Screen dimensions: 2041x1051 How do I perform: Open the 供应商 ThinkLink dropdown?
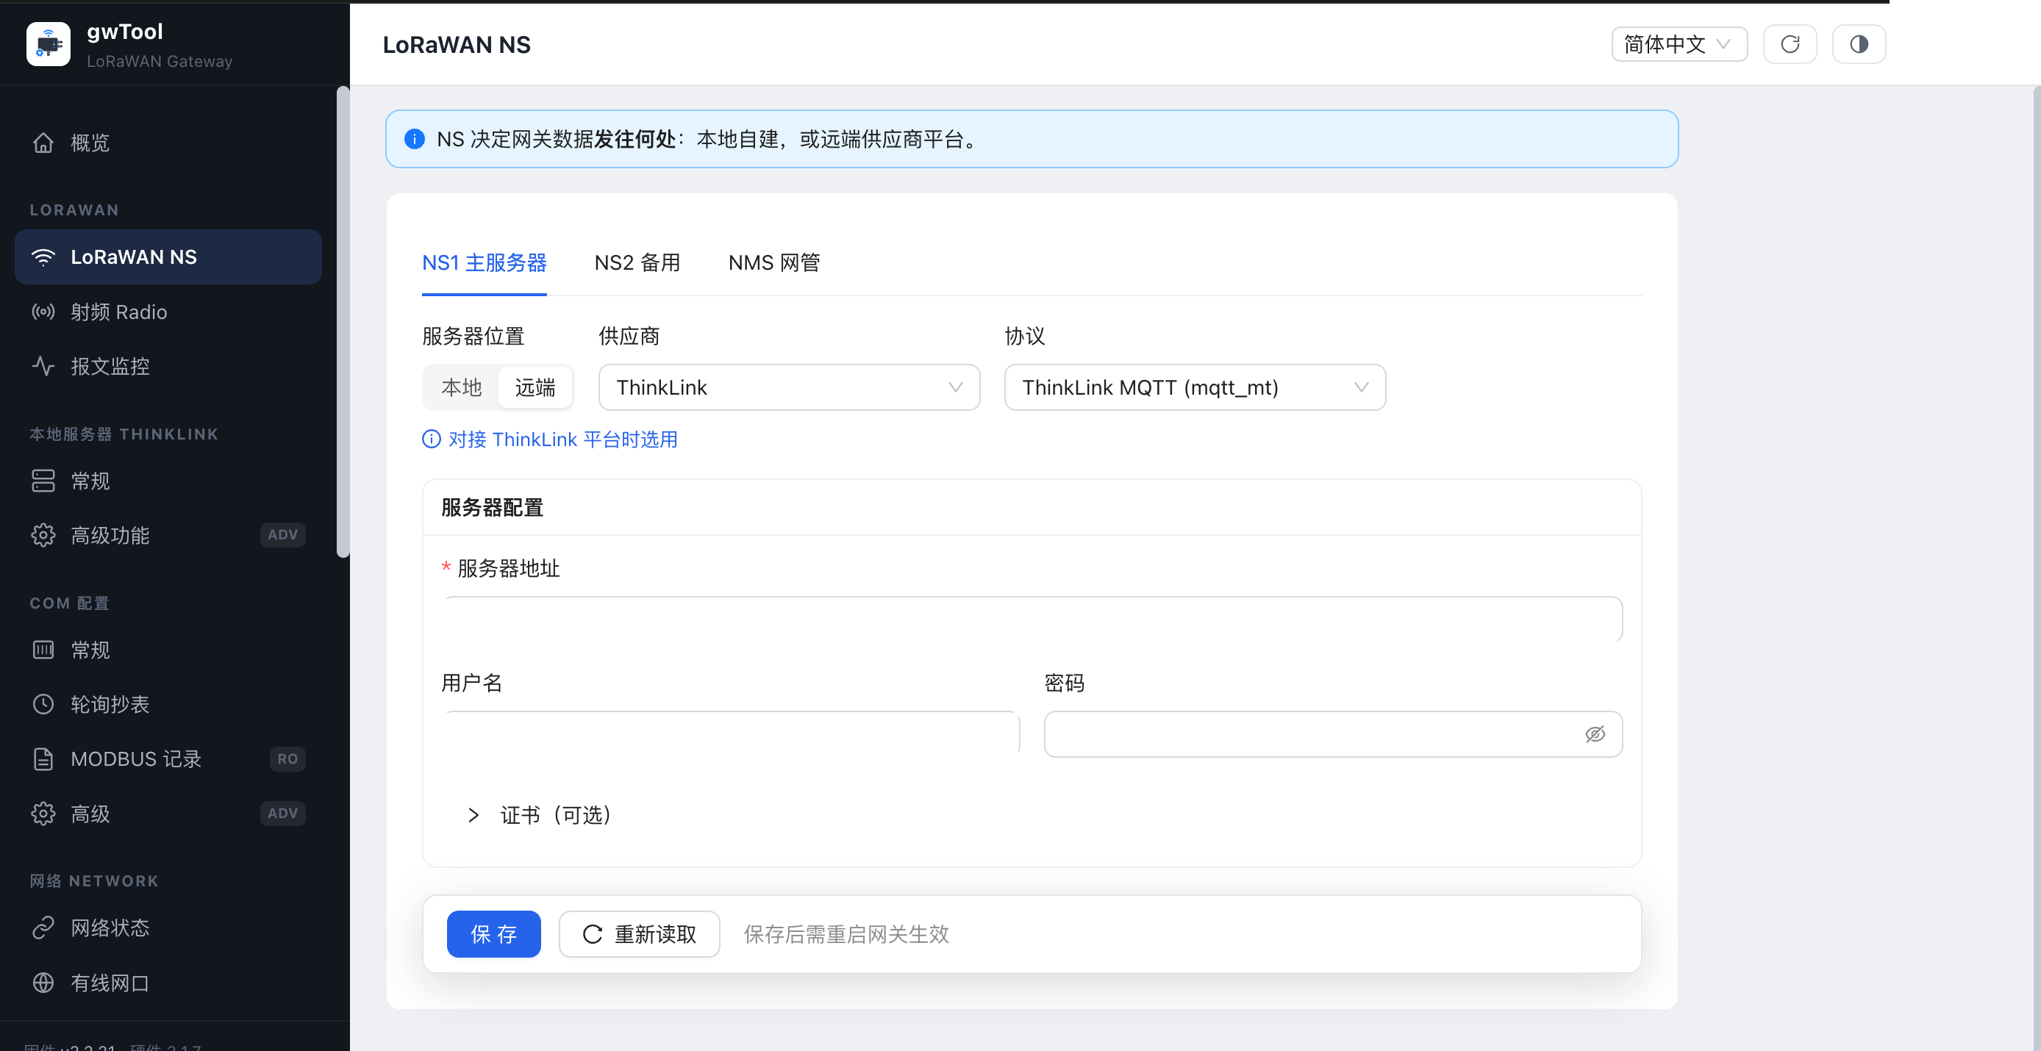[x=789, y=387]
